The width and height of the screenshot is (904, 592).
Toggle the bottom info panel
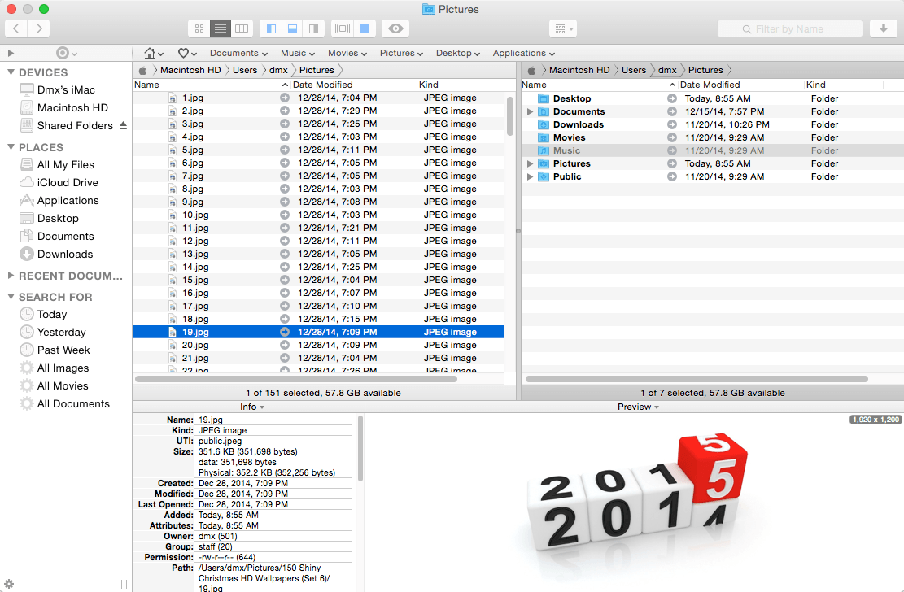pyautogui.click(x=292, y=28)
